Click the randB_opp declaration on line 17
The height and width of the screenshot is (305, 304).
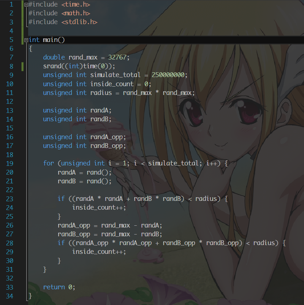coord(108,146)
